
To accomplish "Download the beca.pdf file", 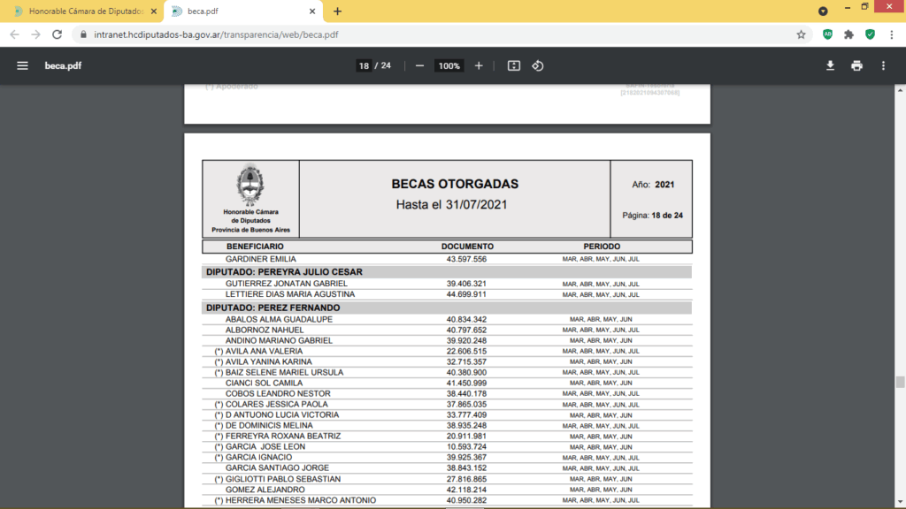I will [830, 65].
